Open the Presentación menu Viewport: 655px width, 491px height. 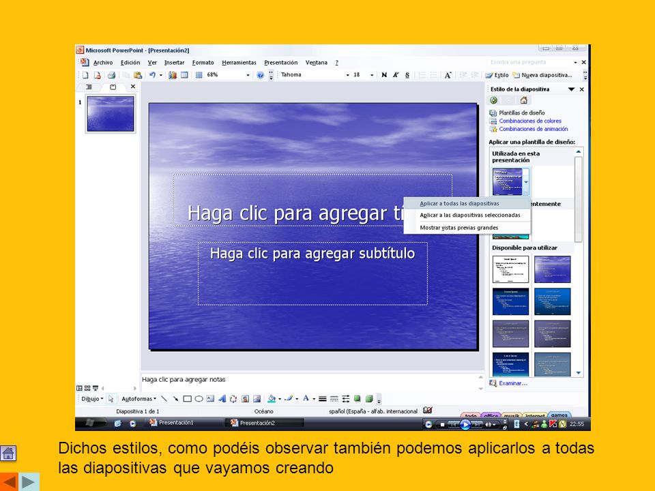pos(280,63)
